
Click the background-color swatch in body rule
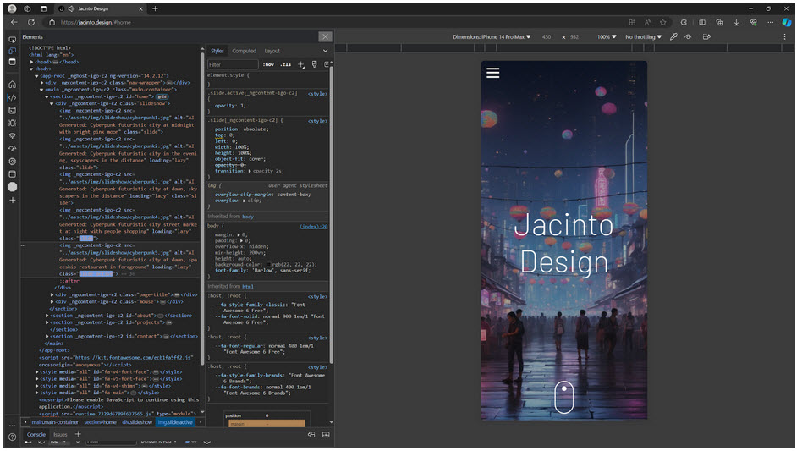coord(269,264)
